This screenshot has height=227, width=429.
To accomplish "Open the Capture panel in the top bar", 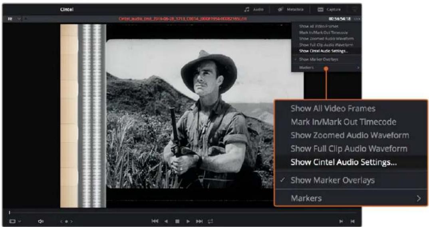I will tap(329, 9).
